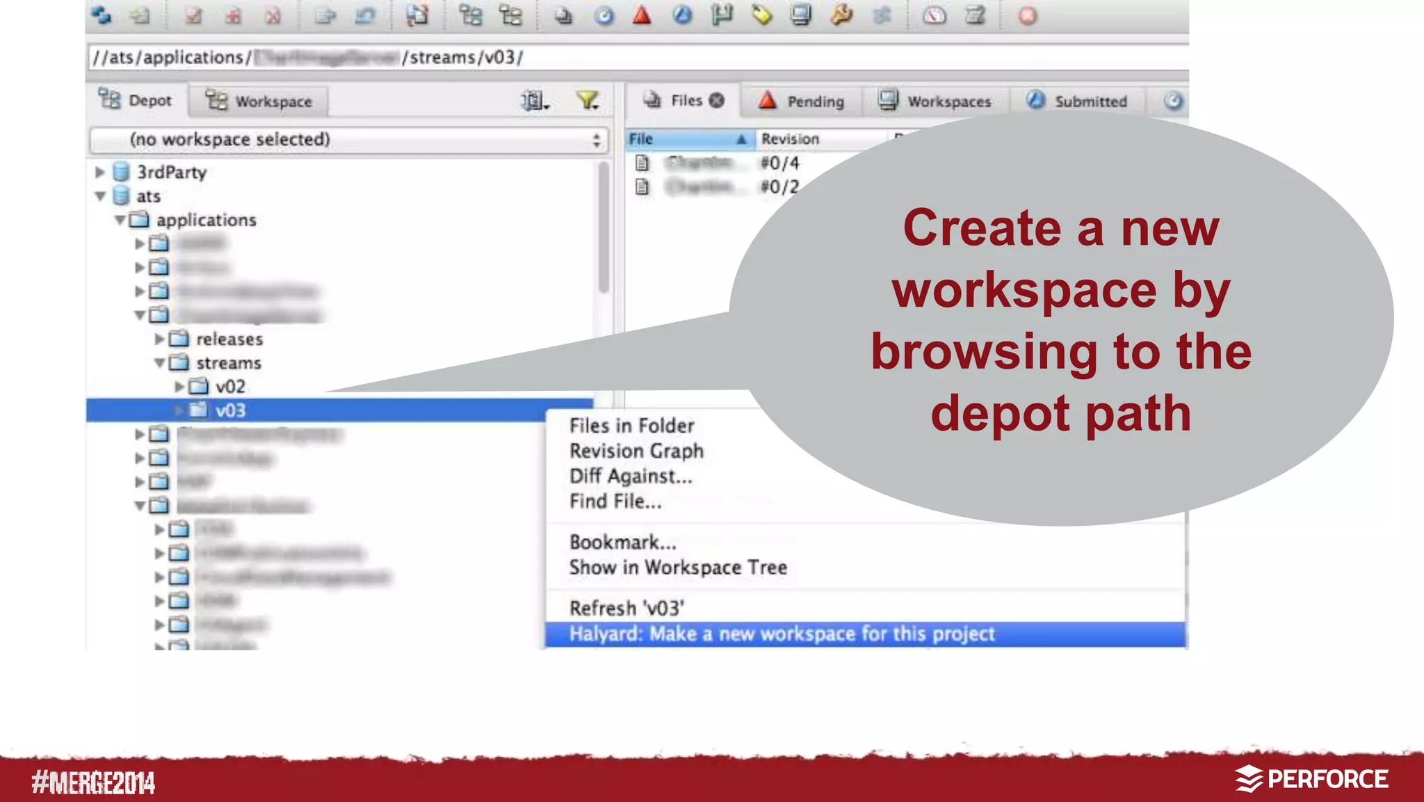This screenshot has width=1424, height=802.
Task: Collapse the streams folder
Action: point(159,362)
